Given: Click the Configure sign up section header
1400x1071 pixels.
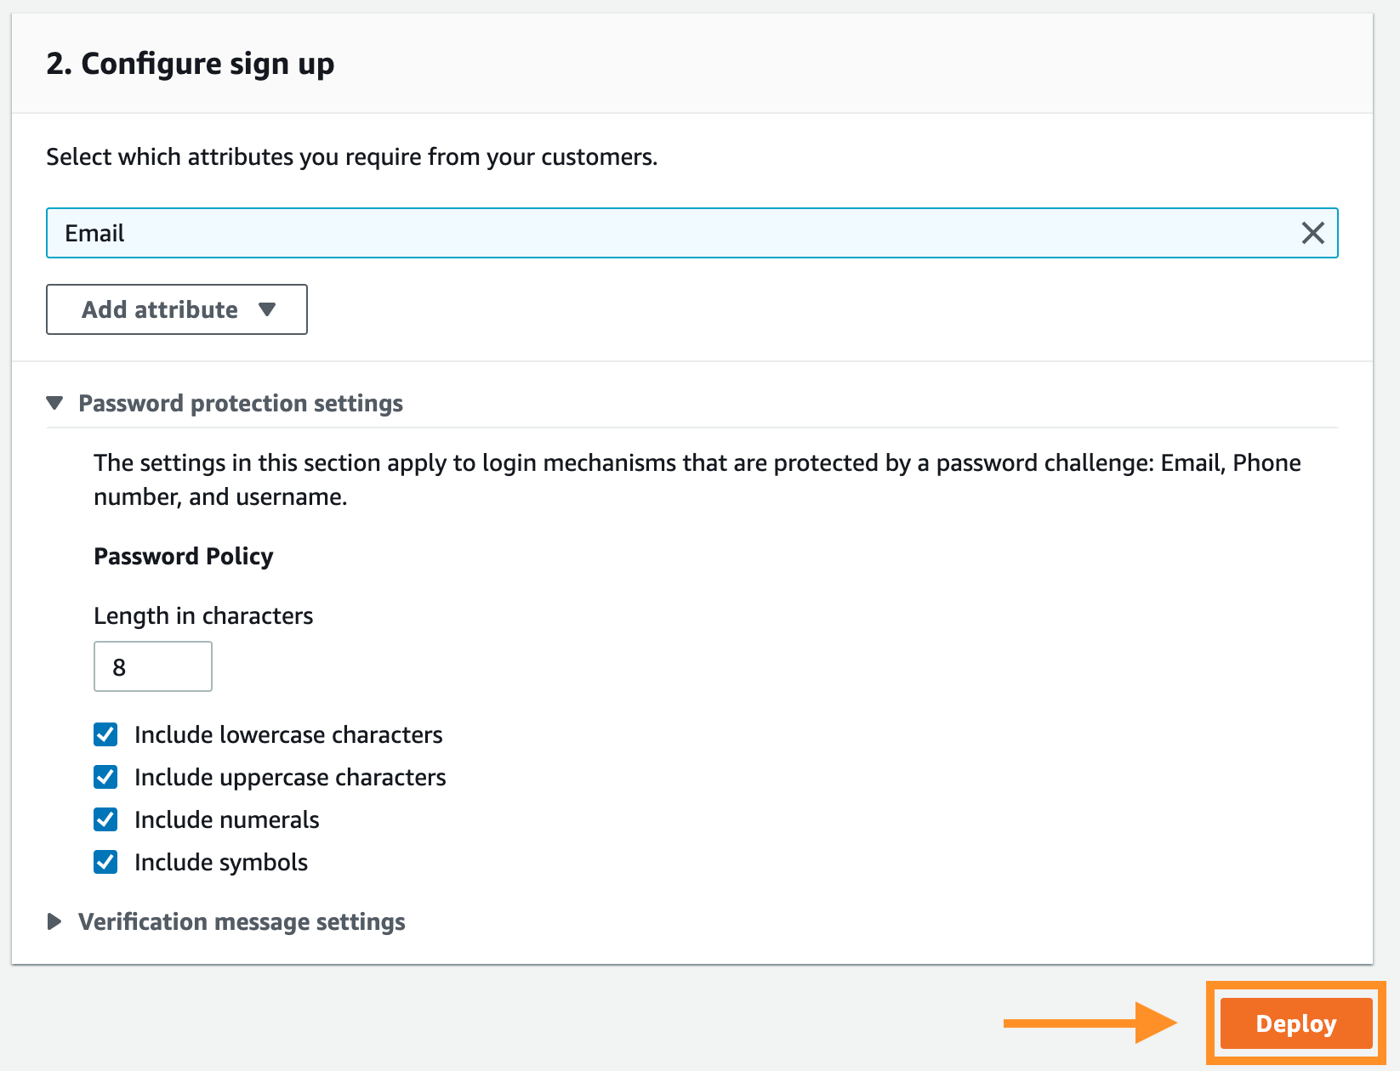Looking at the screenshot, I should pos(191,64).
